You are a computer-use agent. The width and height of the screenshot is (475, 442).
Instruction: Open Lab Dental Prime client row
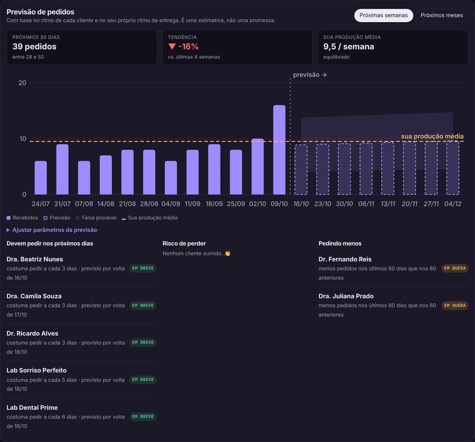click(81, 417)
